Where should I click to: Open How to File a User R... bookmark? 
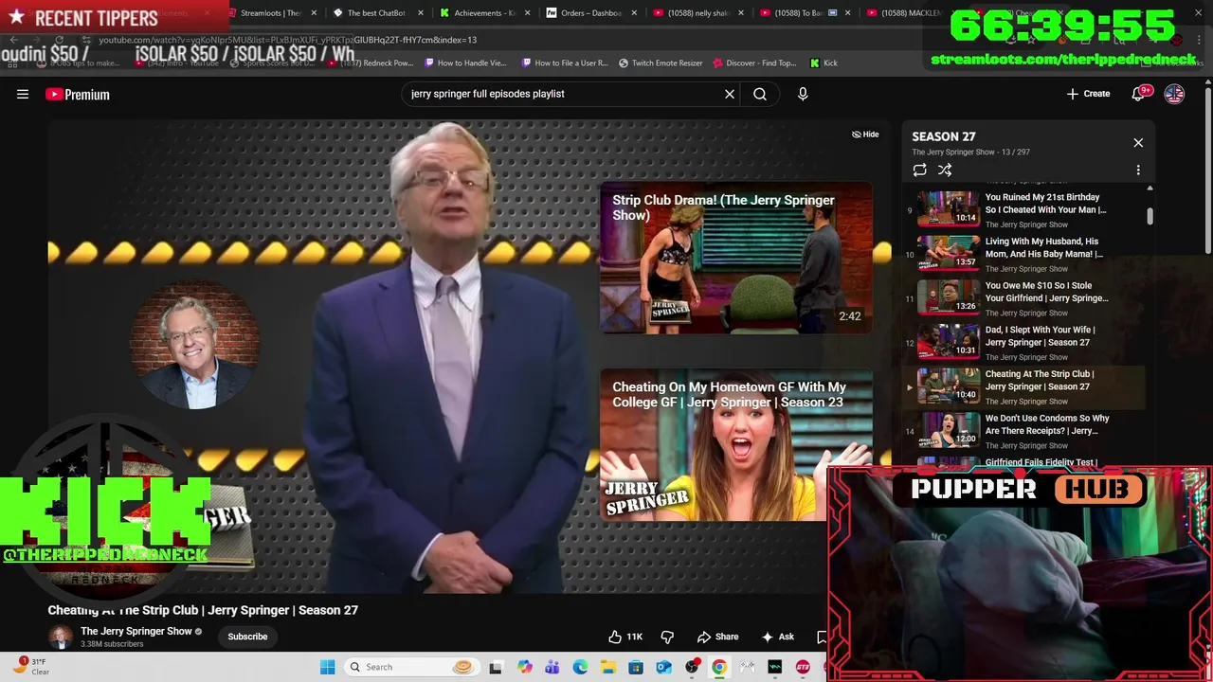[x=565, y=63]
